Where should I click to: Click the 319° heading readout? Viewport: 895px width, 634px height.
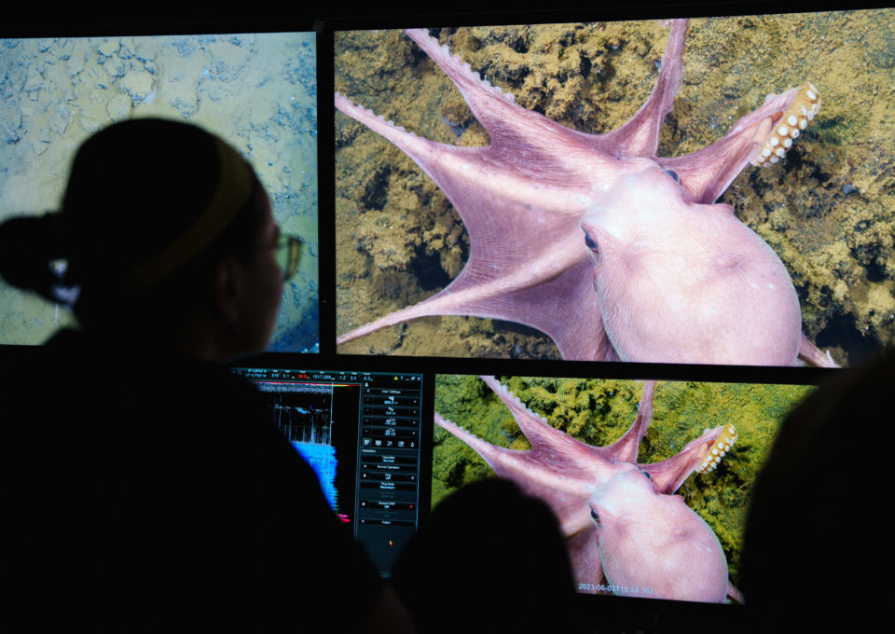pos(276,378)
